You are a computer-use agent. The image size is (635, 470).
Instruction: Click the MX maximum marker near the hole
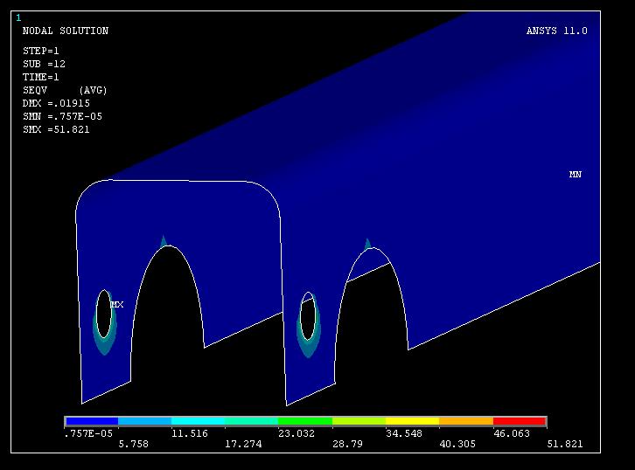[117, 305]
